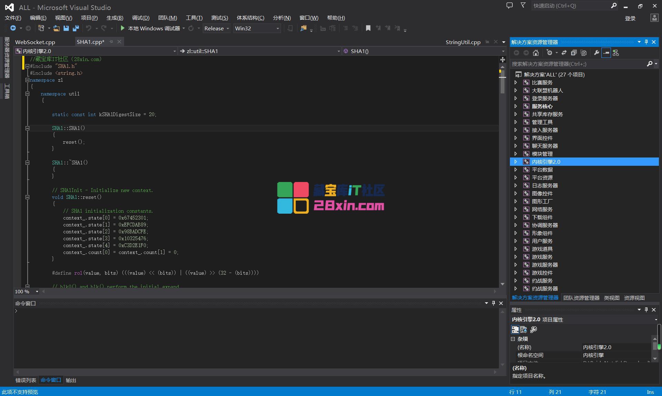Viewport: 662px width, 396px height.
Task: Click the Save All toolbar icon
Action: point(76,28)
